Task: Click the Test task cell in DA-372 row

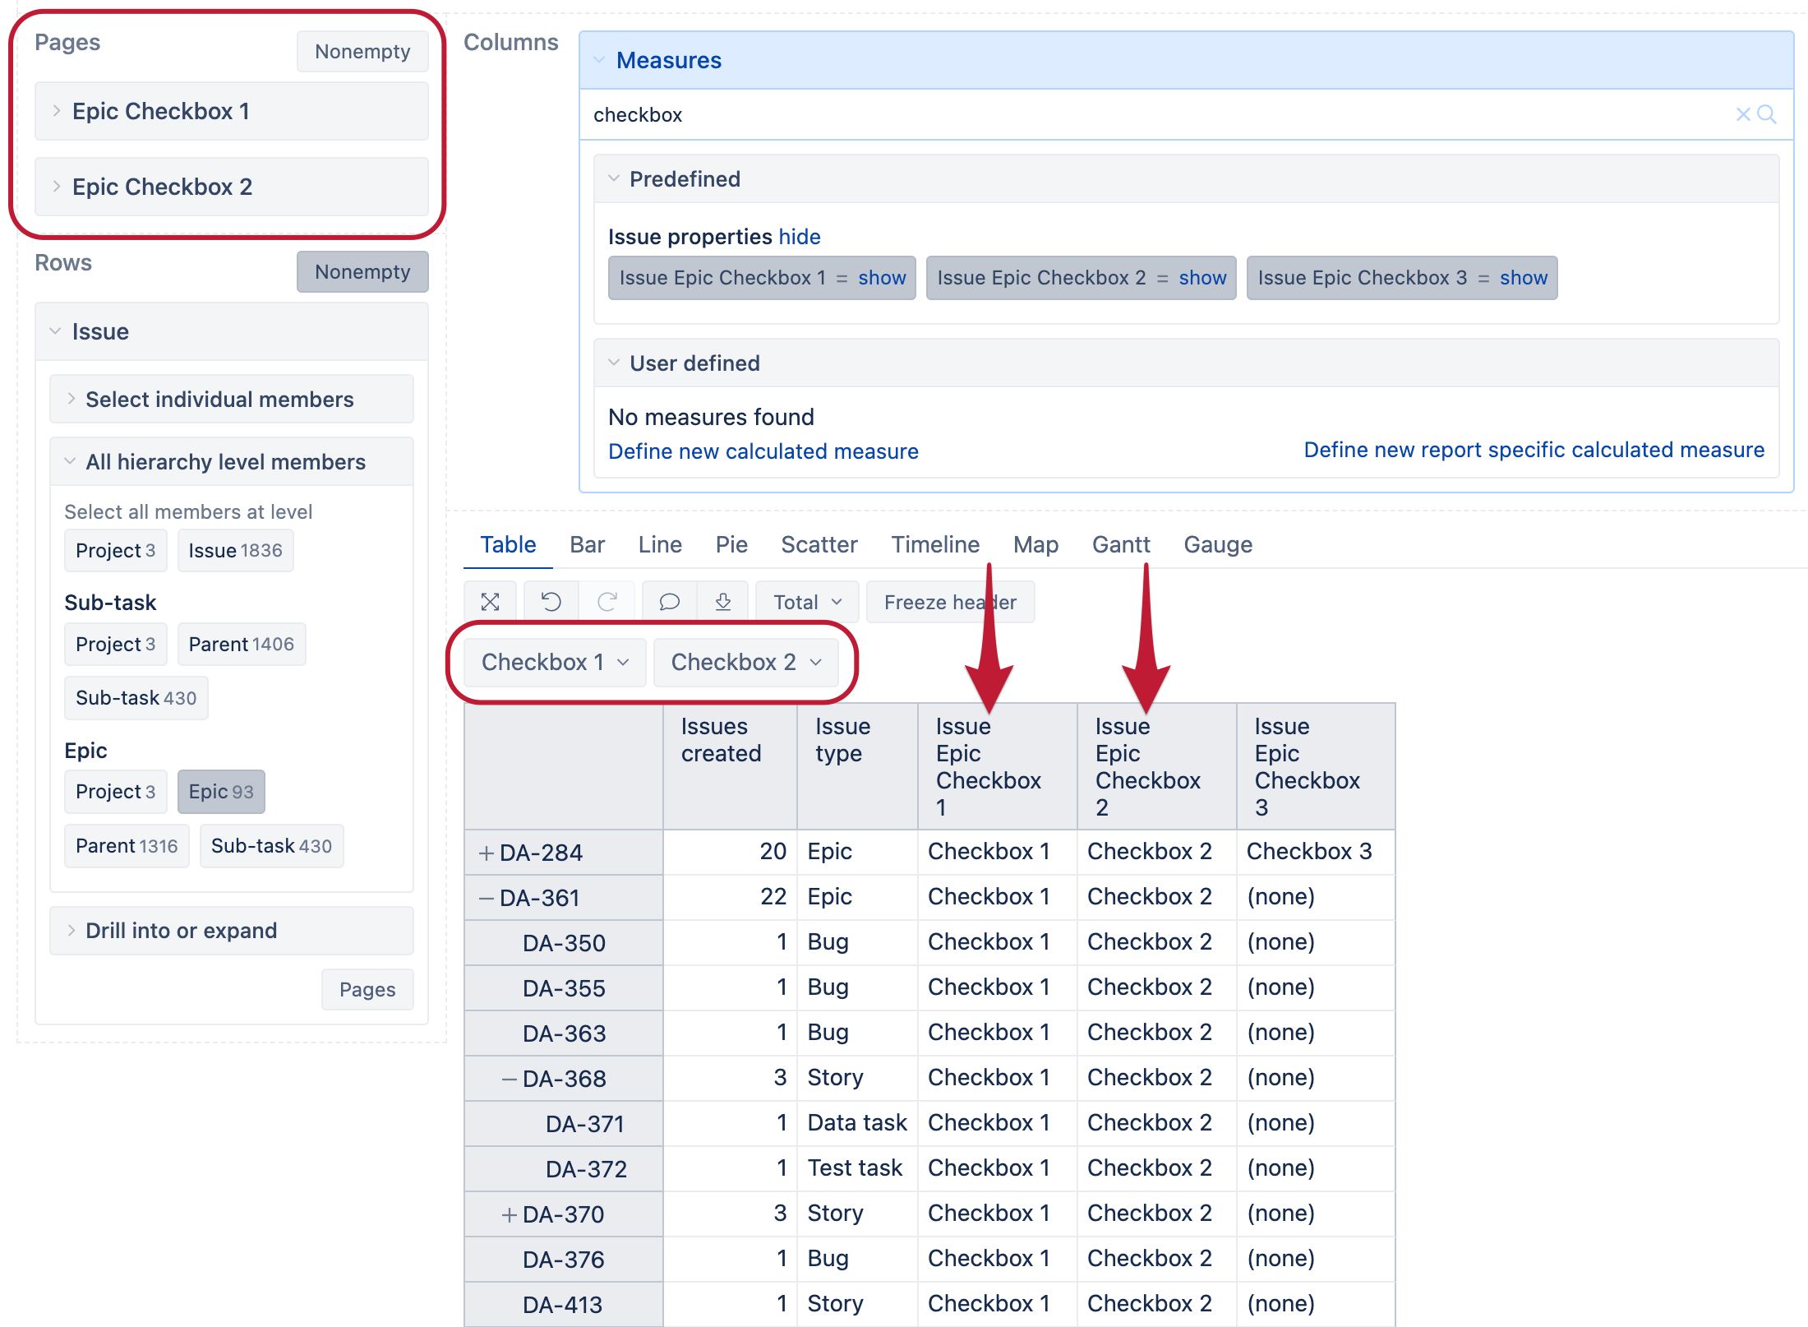Action: point(857,1168)
